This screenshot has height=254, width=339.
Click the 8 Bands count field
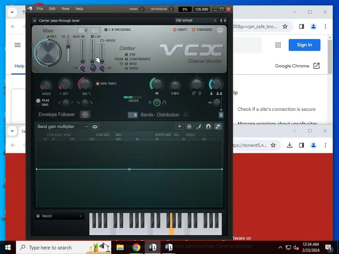tap(133, 115)
